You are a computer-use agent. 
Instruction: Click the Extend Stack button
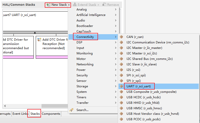(86, 5)
